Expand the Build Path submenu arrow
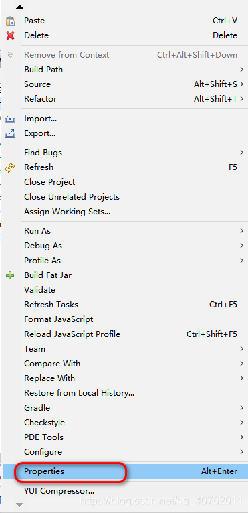248x513 pixels. [x=242, y=70]
